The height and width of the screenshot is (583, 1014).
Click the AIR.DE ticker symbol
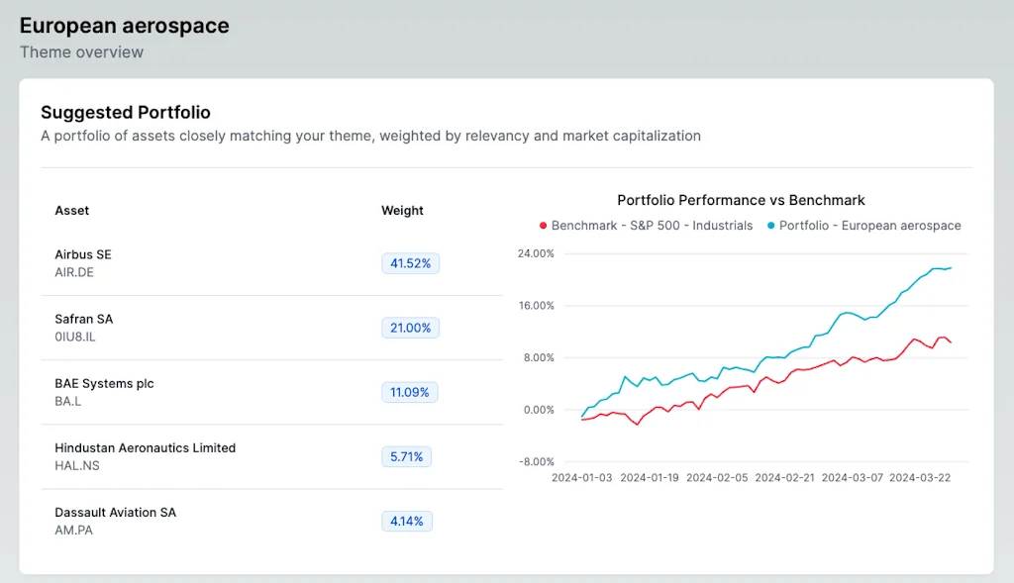(x=74, y=272)
